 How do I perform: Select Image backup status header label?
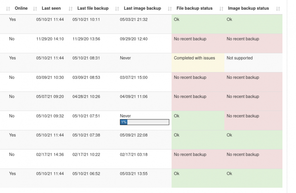click(248, 8)
